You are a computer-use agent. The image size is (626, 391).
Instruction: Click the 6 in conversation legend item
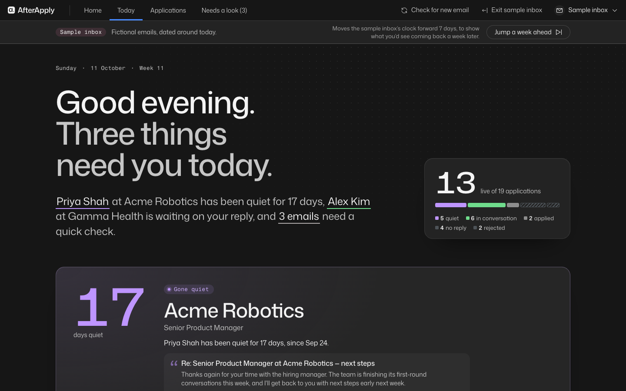(x=491, y=219)
